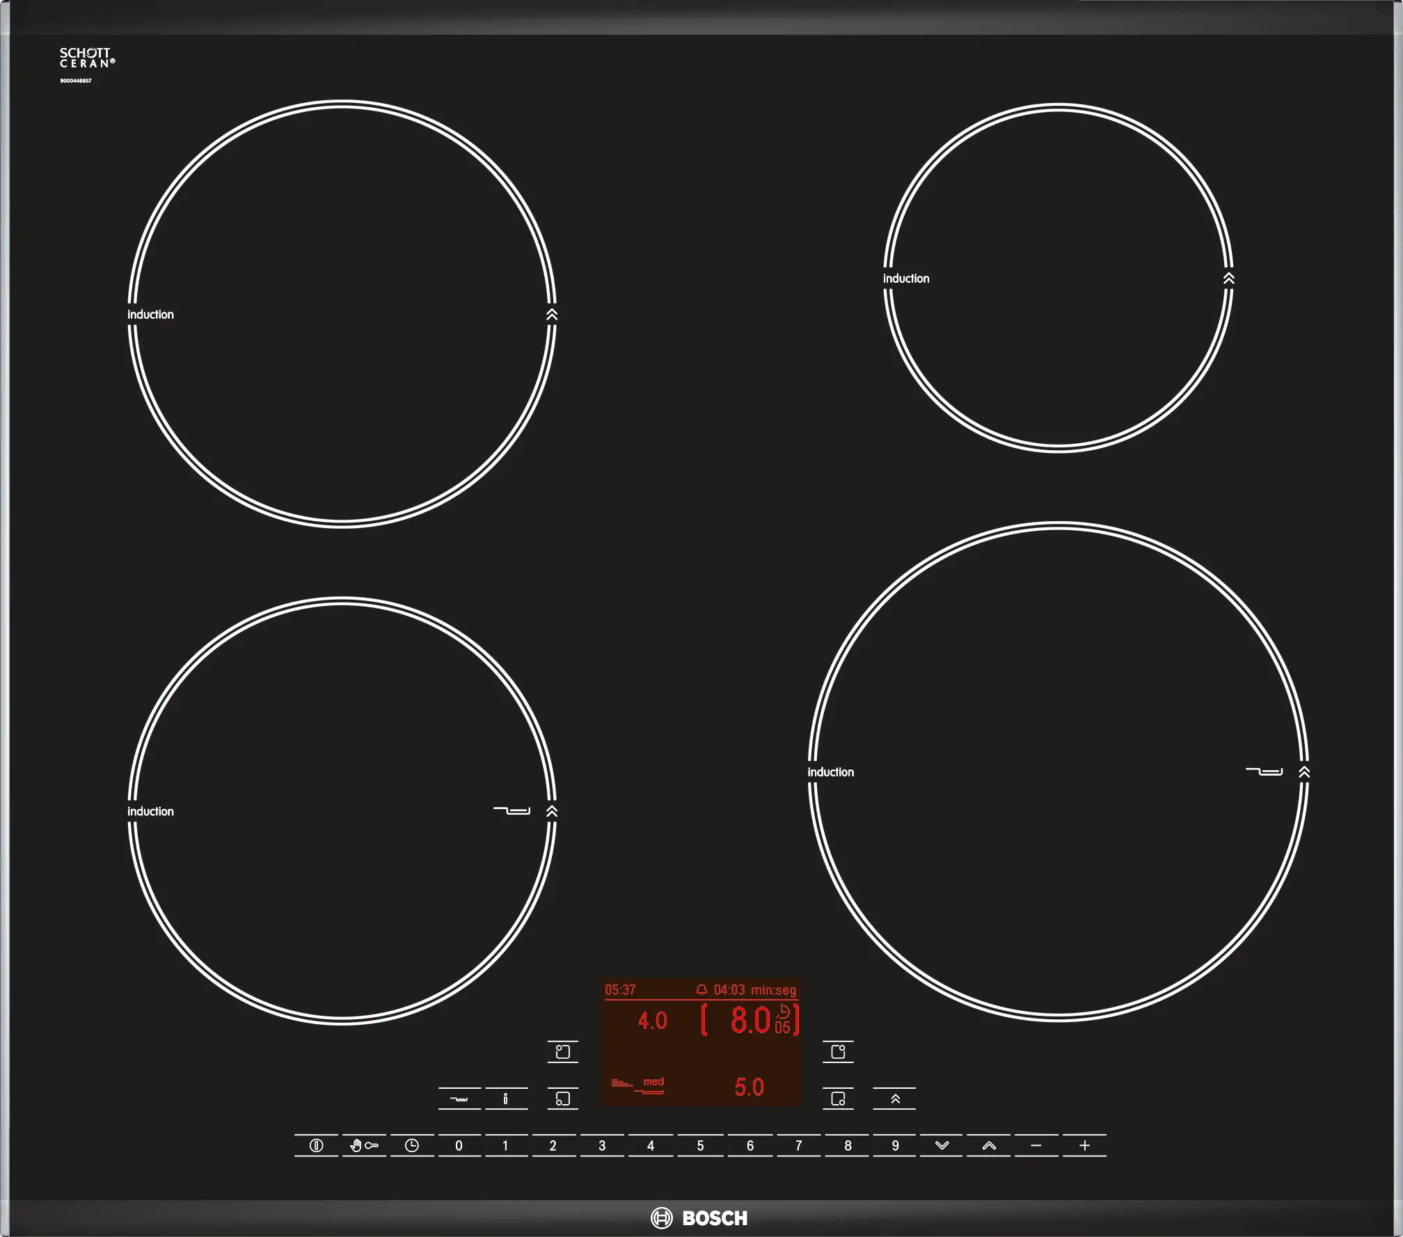The image size is (1403, 1237).
Task: Tap the single up chevron key
Action: [x=989, y=1145]
